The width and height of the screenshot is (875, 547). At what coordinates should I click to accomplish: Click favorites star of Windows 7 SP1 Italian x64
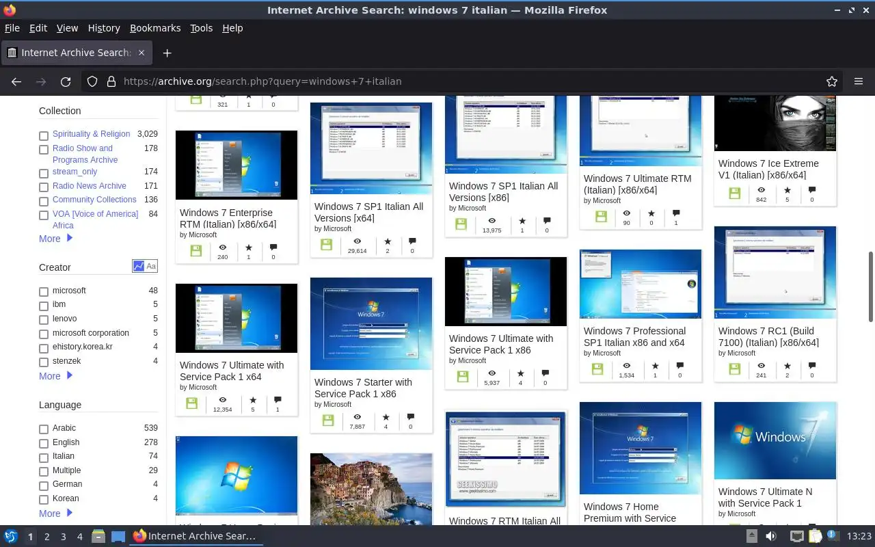[x=388, y=241]
